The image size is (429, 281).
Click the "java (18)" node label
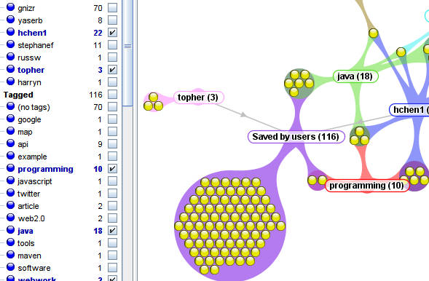pos(355,76)
